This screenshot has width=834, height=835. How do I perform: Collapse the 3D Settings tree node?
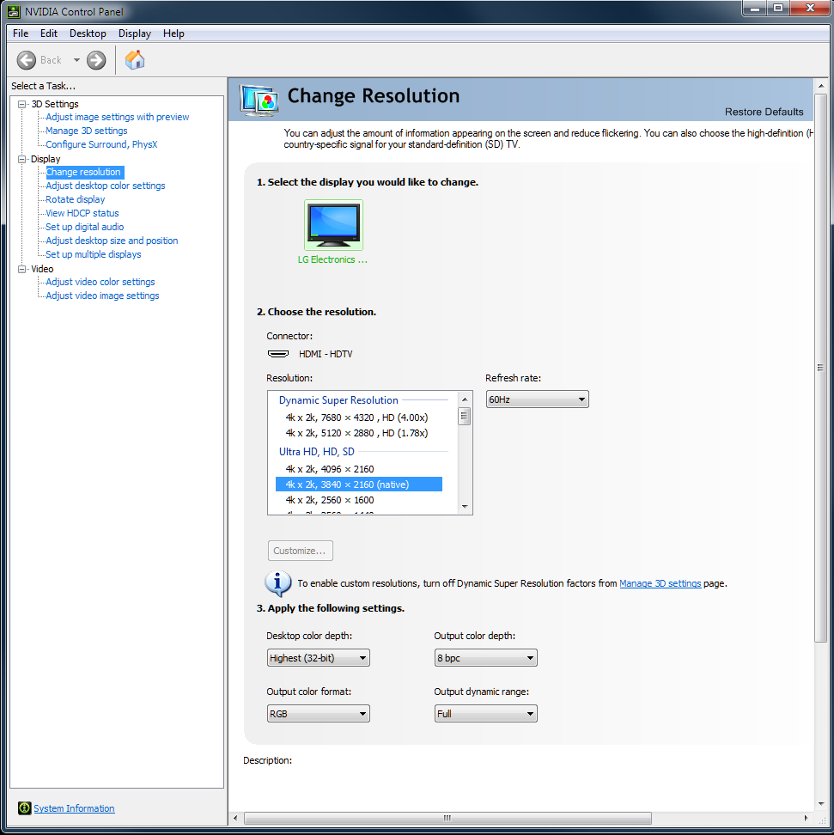[21, 105]
